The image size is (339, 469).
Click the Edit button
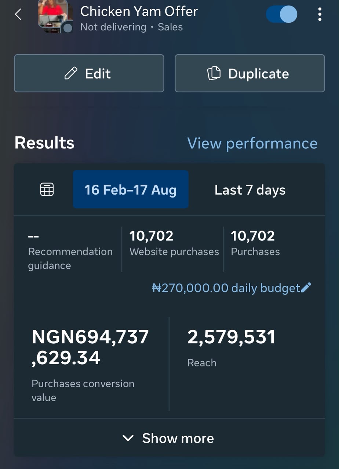pyautogui.click(x=89, y=73)
